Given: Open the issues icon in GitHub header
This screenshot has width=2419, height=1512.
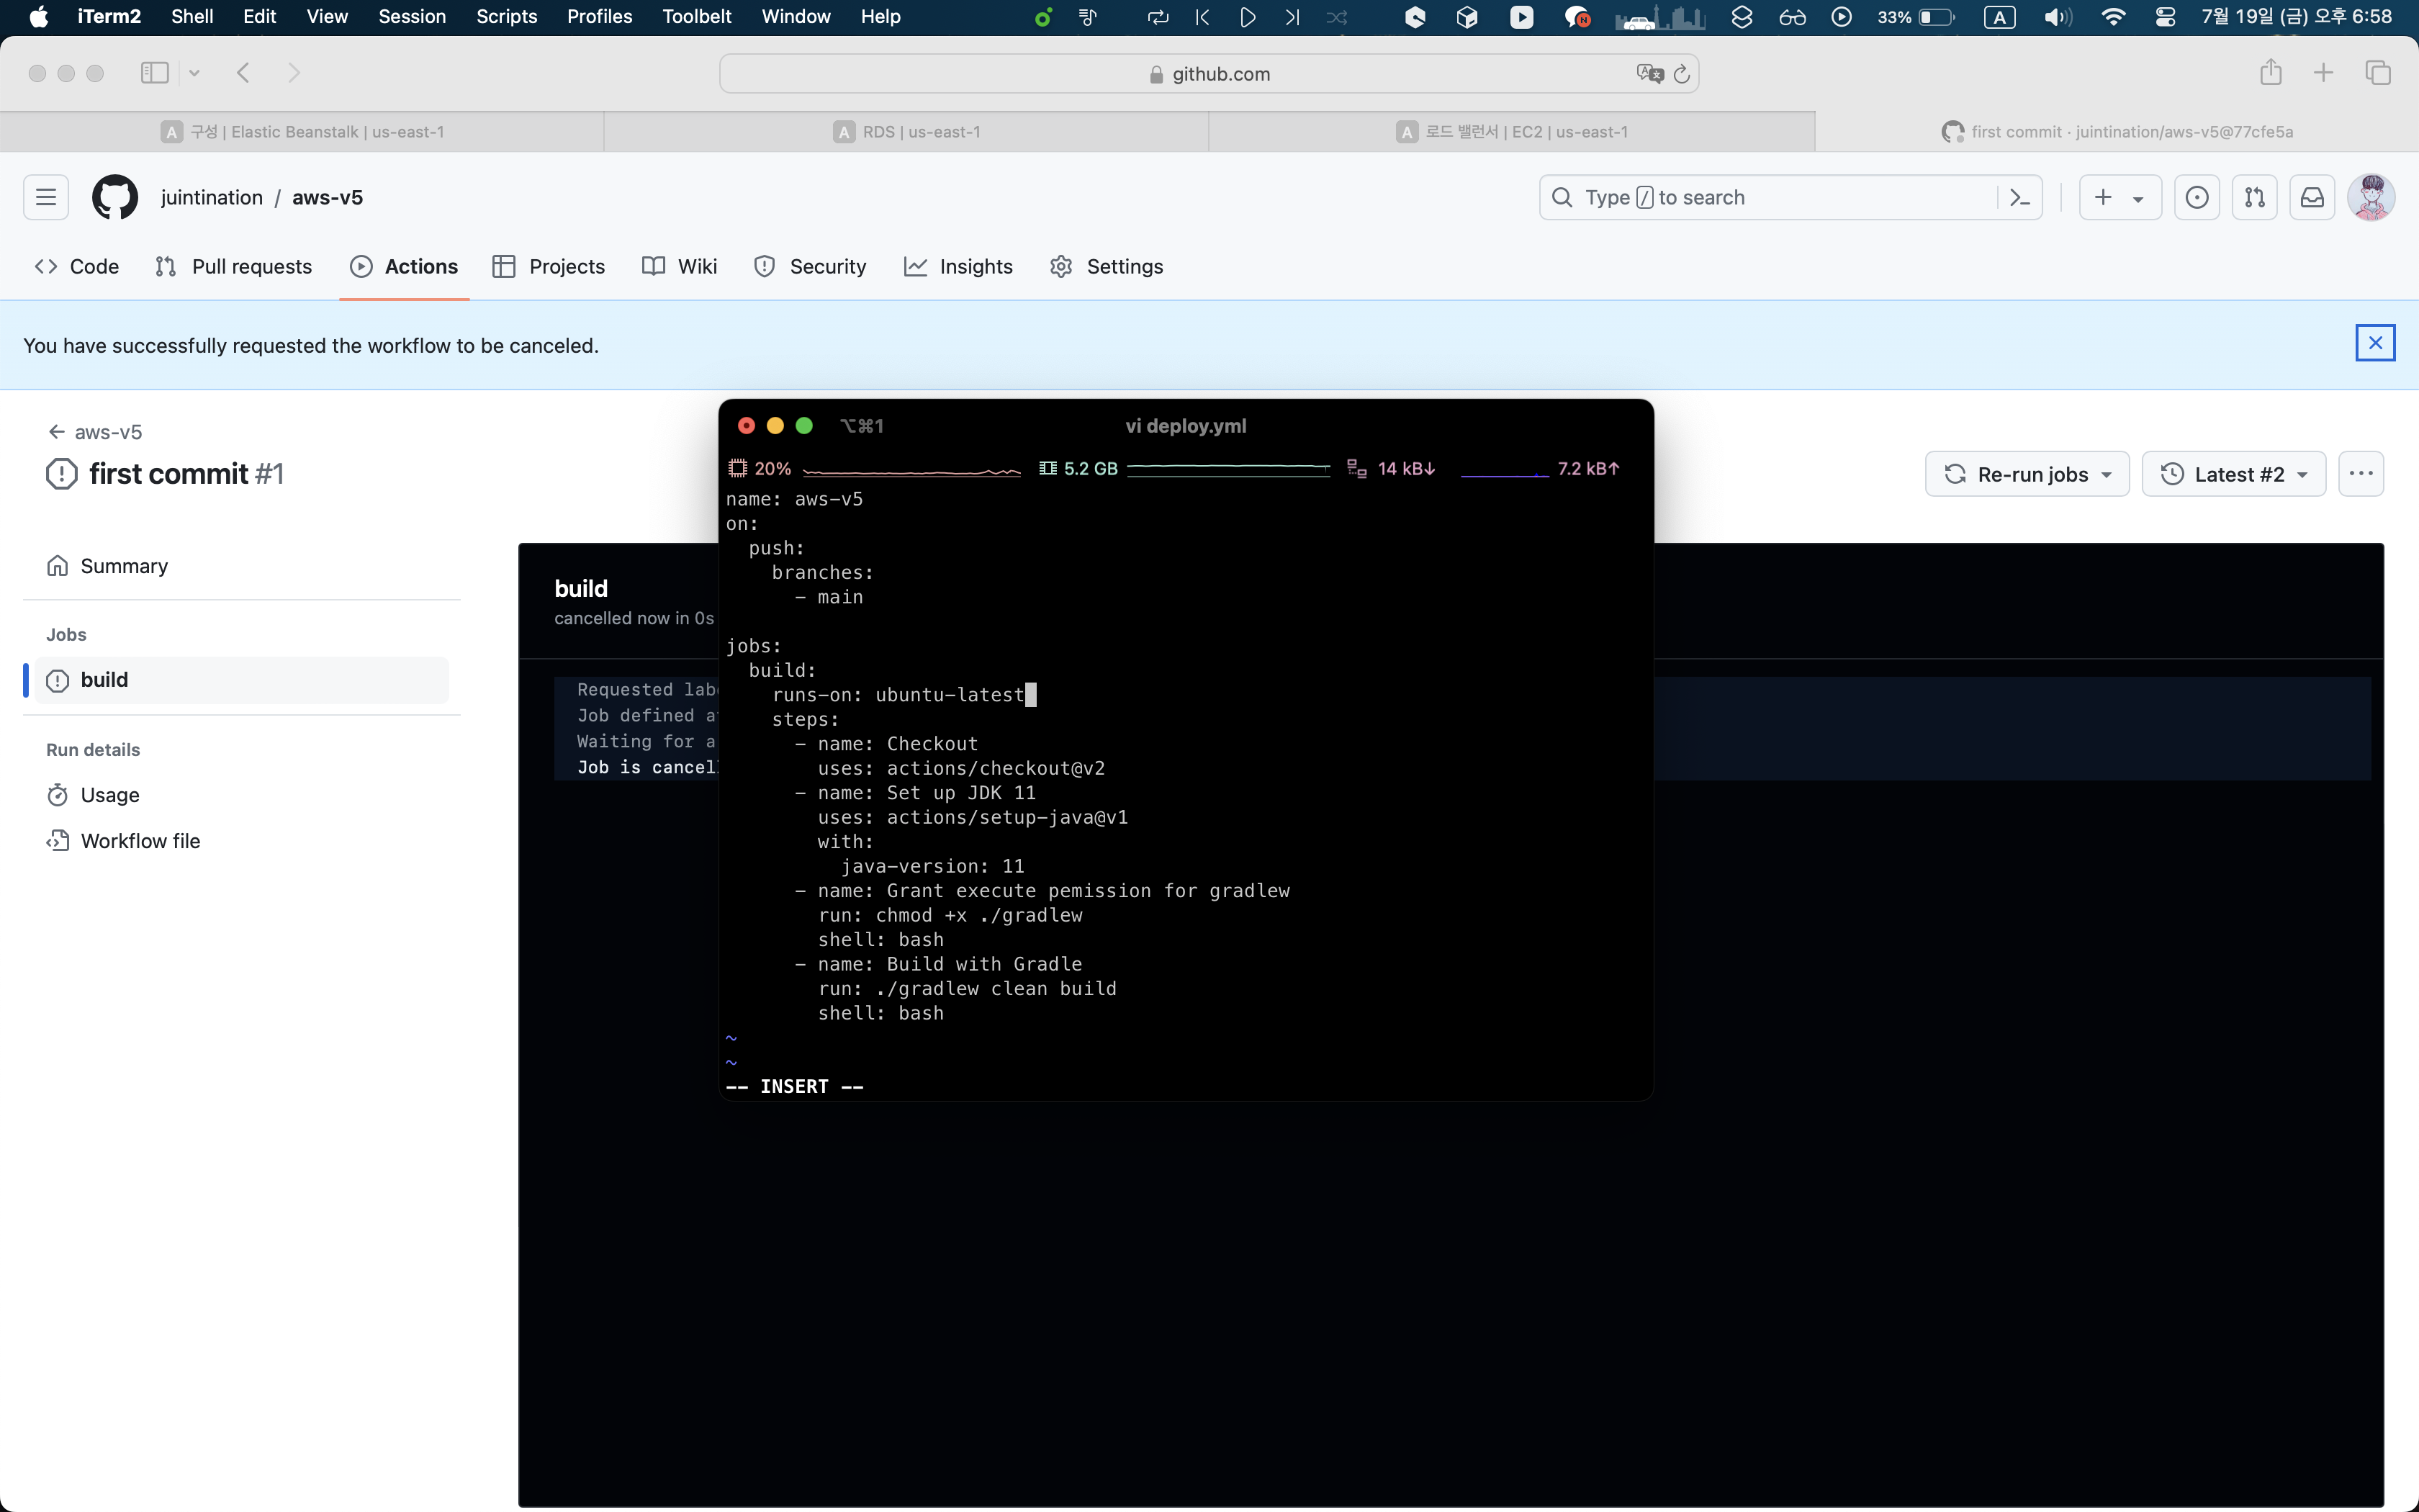Looking at the screenshot, I should (2196, 197).
